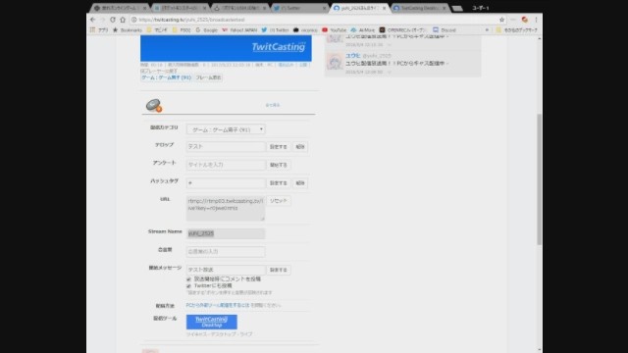The image size is (628, 353).
Task: Click the TwitCasting Desktop blue button
Action: pos(212,322)
